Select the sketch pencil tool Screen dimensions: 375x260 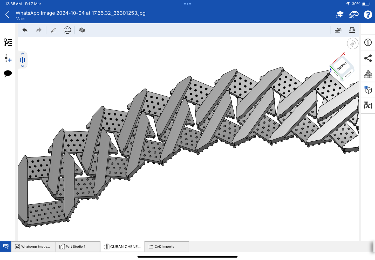click(x=53, y=30)
